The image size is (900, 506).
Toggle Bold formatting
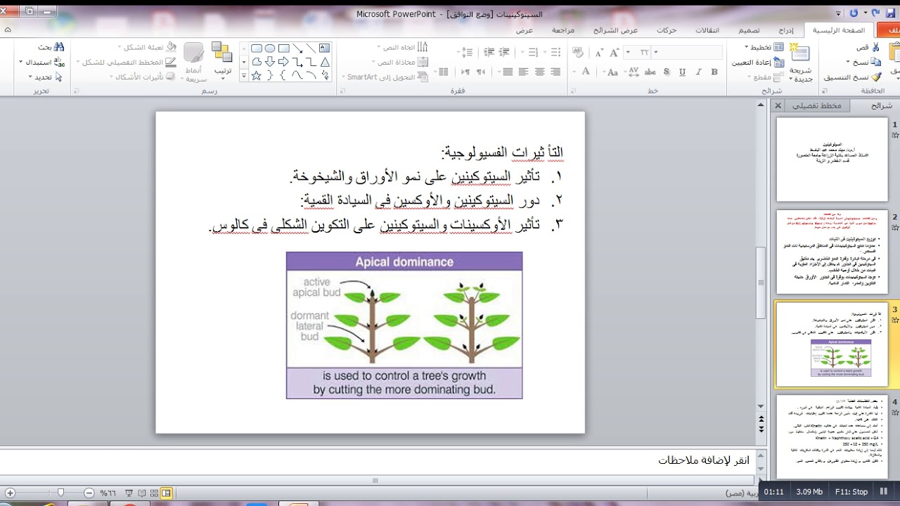click(714, 72)
